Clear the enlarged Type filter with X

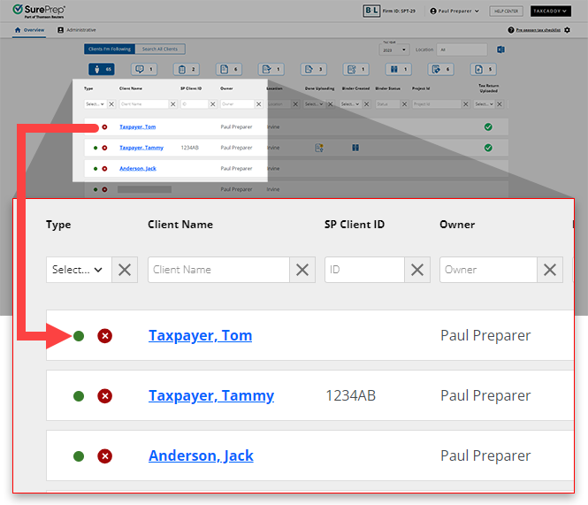(x=125, y=270)
